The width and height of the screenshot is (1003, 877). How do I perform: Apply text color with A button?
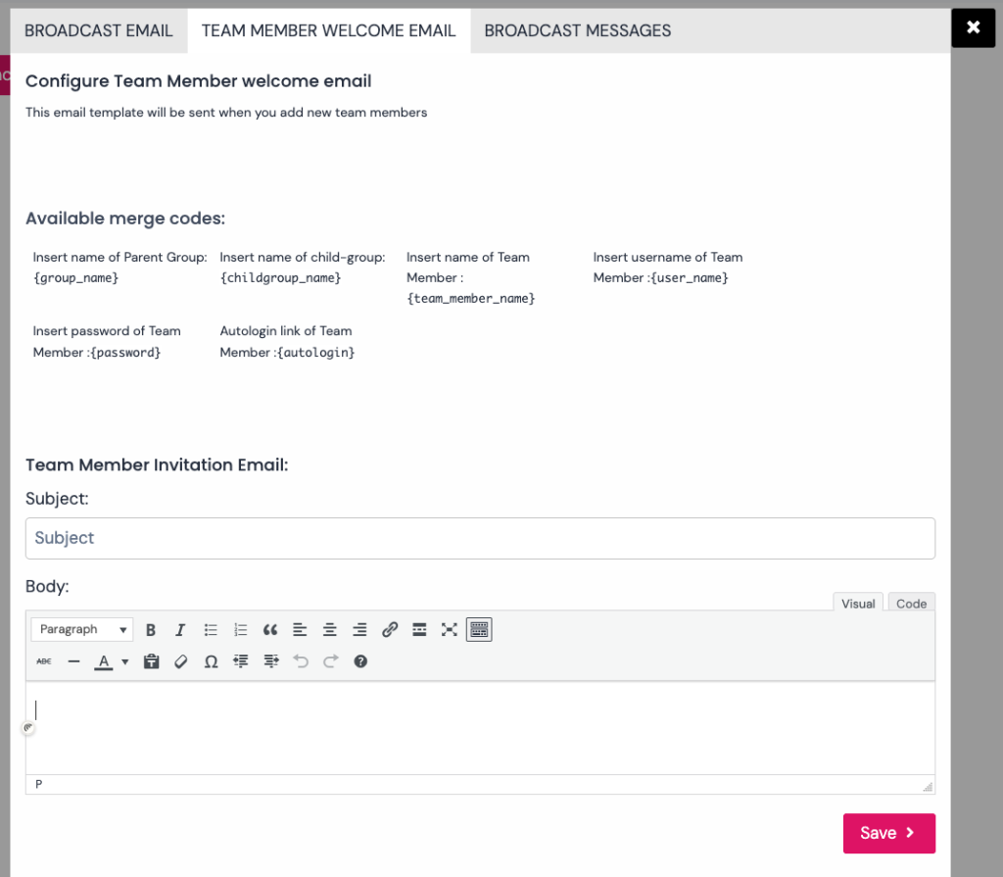(104, 661)
